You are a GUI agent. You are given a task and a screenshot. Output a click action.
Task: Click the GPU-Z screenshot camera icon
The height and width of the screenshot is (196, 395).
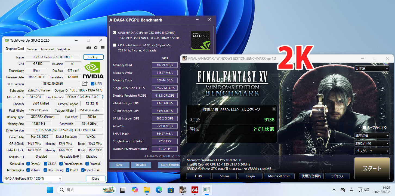click(x=89, y=48)
